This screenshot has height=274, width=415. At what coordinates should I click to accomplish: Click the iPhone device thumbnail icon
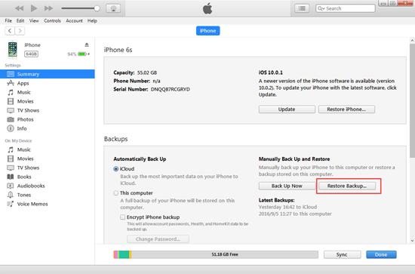pyautogui.click(x=12, y=49)
